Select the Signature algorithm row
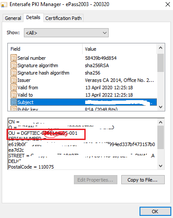The image size is (173, 218). (83, 65)
